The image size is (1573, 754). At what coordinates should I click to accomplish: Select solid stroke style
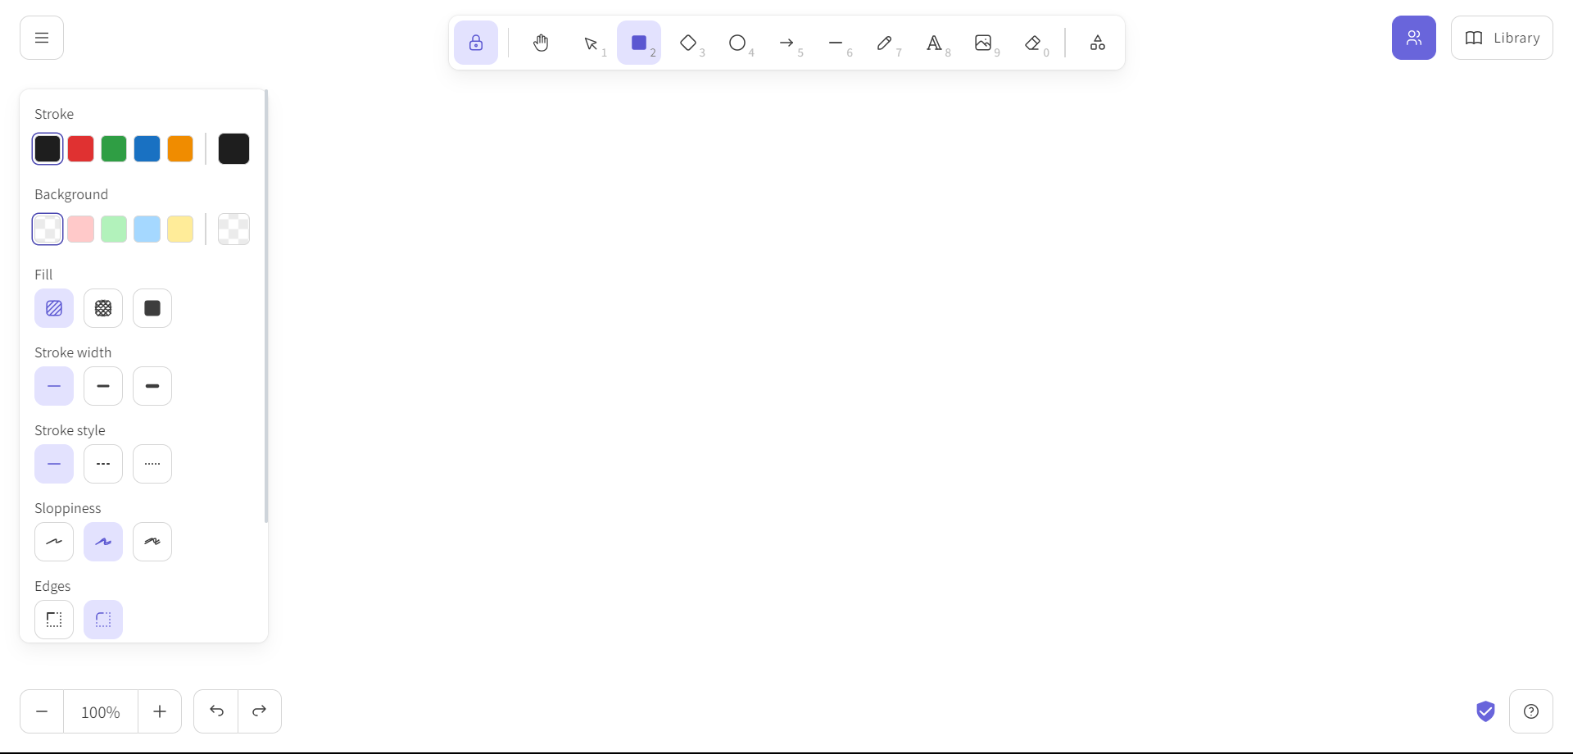[54, 464]
